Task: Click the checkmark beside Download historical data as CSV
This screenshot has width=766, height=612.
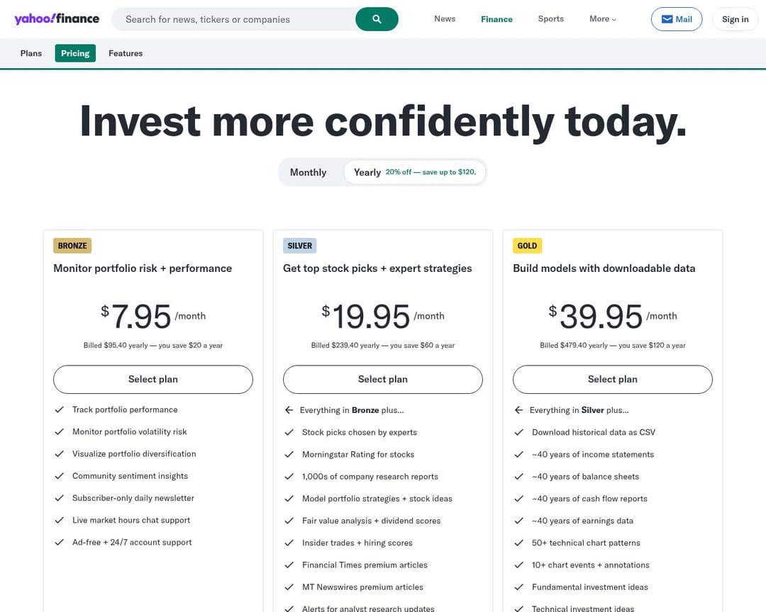Action: 518,432
